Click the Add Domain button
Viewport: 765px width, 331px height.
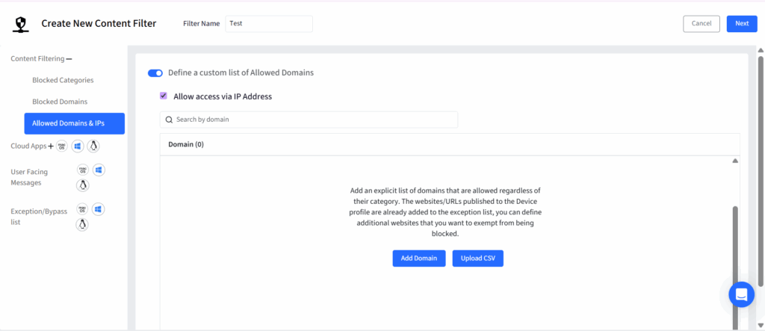pos(418,258)
